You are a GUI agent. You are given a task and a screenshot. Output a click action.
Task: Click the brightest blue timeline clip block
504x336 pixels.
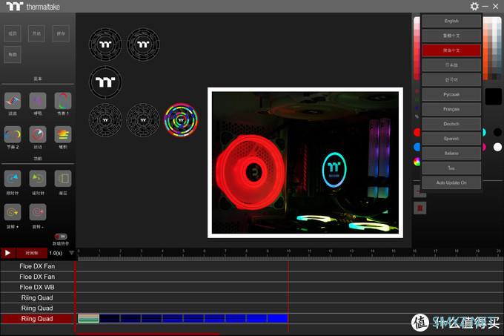tap(277, 318)
